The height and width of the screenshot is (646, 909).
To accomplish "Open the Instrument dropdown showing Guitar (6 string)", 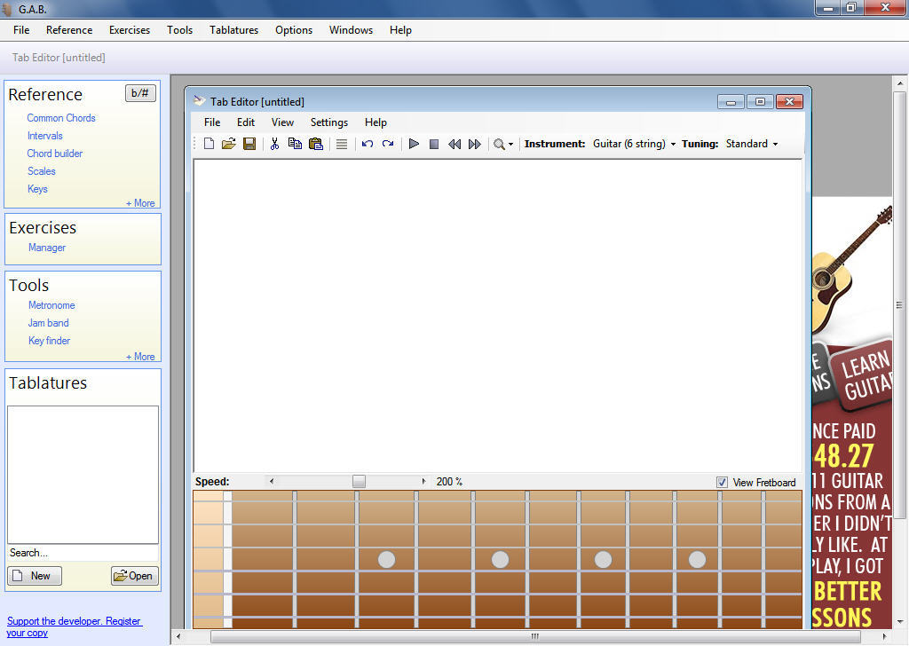I will pos(634,143).
